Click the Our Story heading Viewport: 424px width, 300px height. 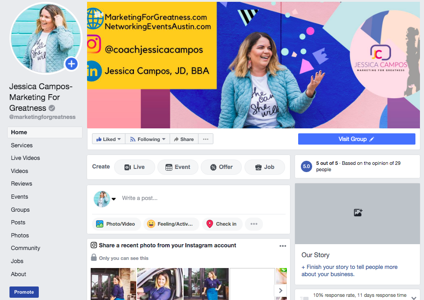pyautogui.click(x=315, y=255)
